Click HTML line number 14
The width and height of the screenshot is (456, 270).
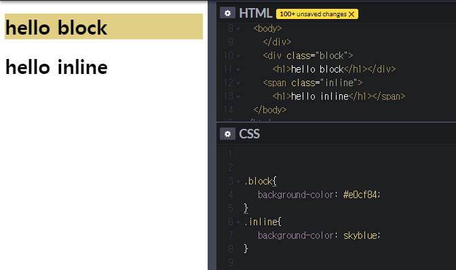coord(229,110)
